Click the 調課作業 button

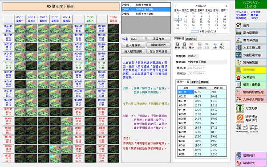pyautogui.click(x=158, y=39)
